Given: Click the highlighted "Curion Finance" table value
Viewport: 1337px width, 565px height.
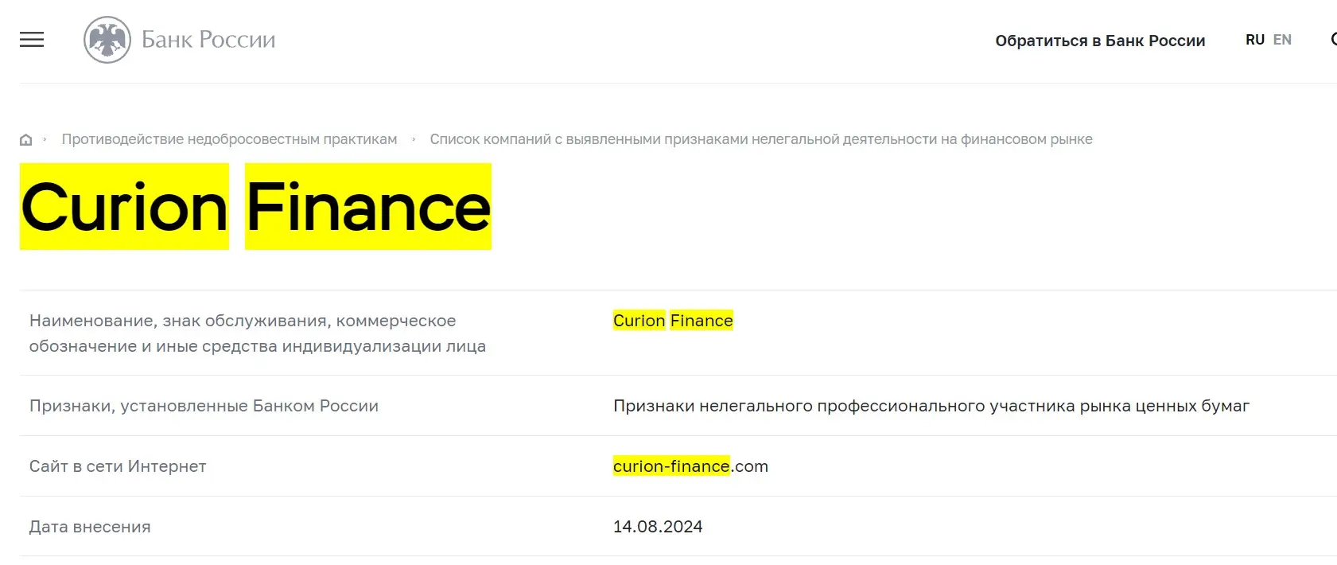Looking at the screenshot, I should pos(673,321).
